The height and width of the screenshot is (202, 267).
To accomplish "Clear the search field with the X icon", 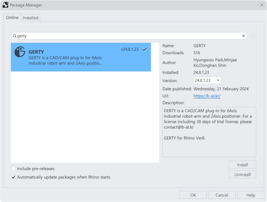I will coord(244,36).
